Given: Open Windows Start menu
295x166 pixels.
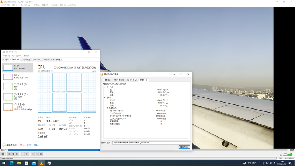Looking at the screenshot, I should [x=4, y=163].
